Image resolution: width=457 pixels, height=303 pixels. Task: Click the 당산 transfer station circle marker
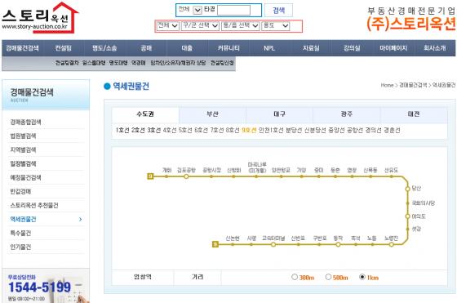408,189
